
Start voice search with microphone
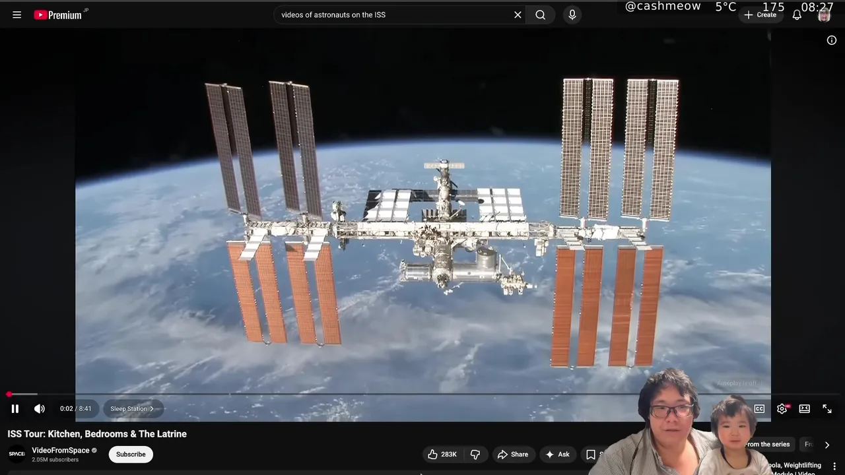coord(572,15)
